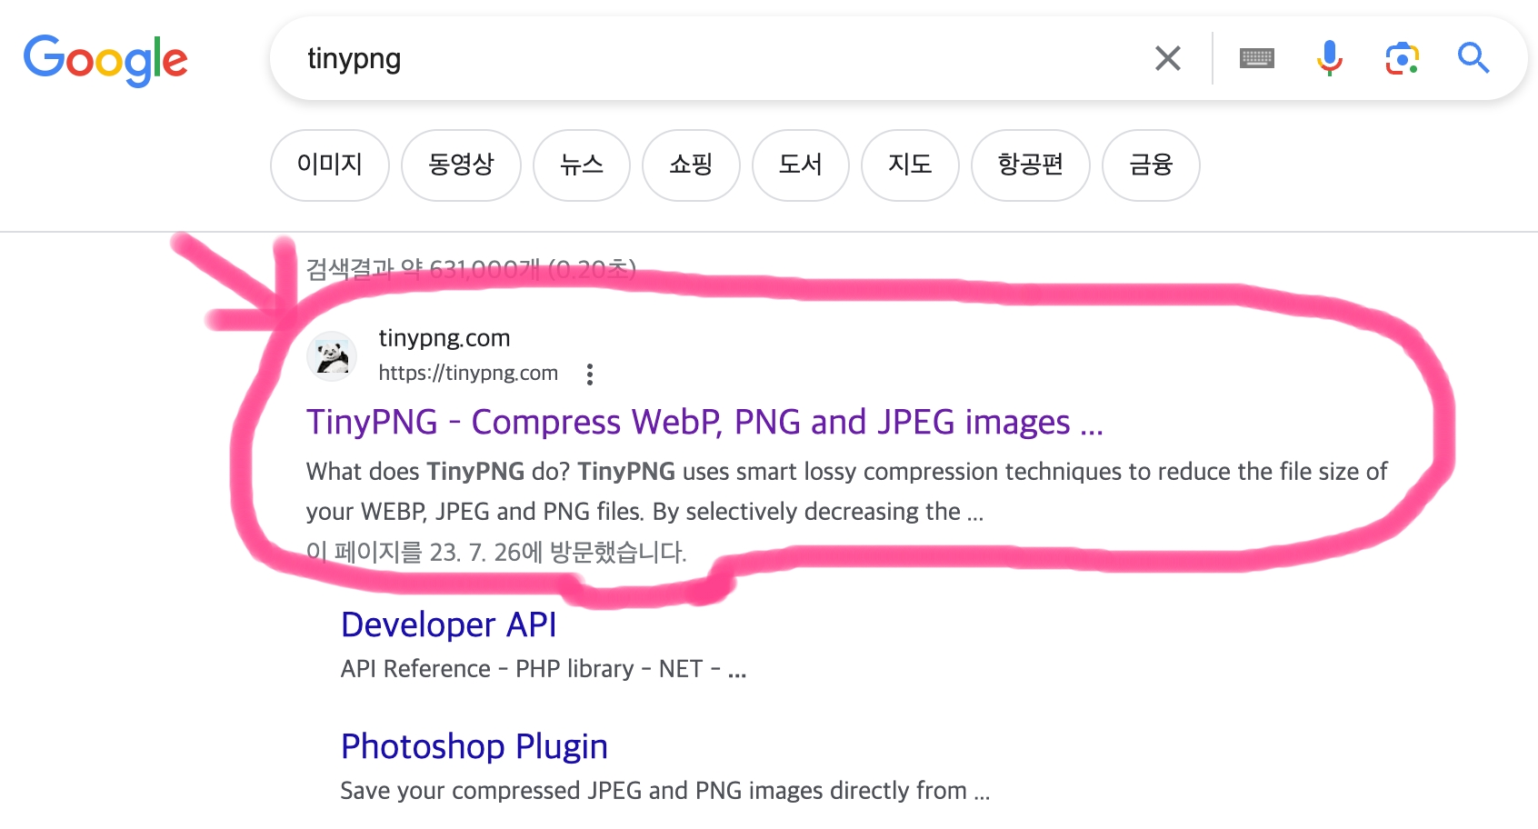Switch to the 동영상 results tab
Viewport: 1538px width, 829px height.
click(x=461, y=165)
